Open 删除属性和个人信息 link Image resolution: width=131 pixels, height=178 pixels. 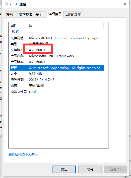coord(23,154)
